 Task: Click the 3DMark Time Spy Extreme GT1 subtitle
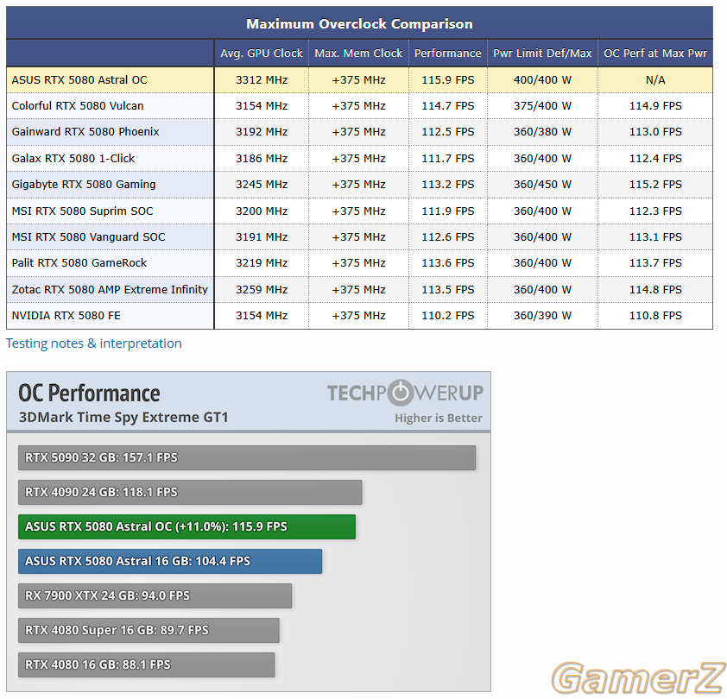tap(123, 418)
